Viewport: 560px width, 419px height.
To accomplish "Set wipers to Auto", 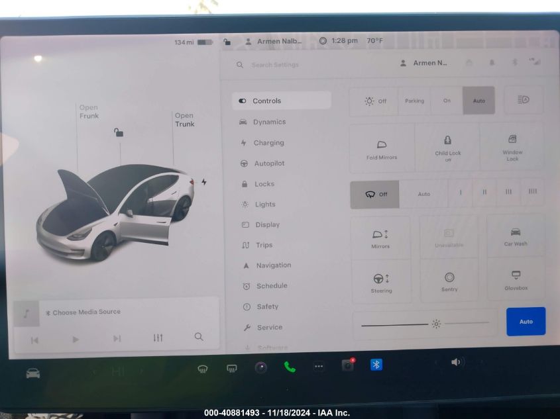I will click(423, 194).
